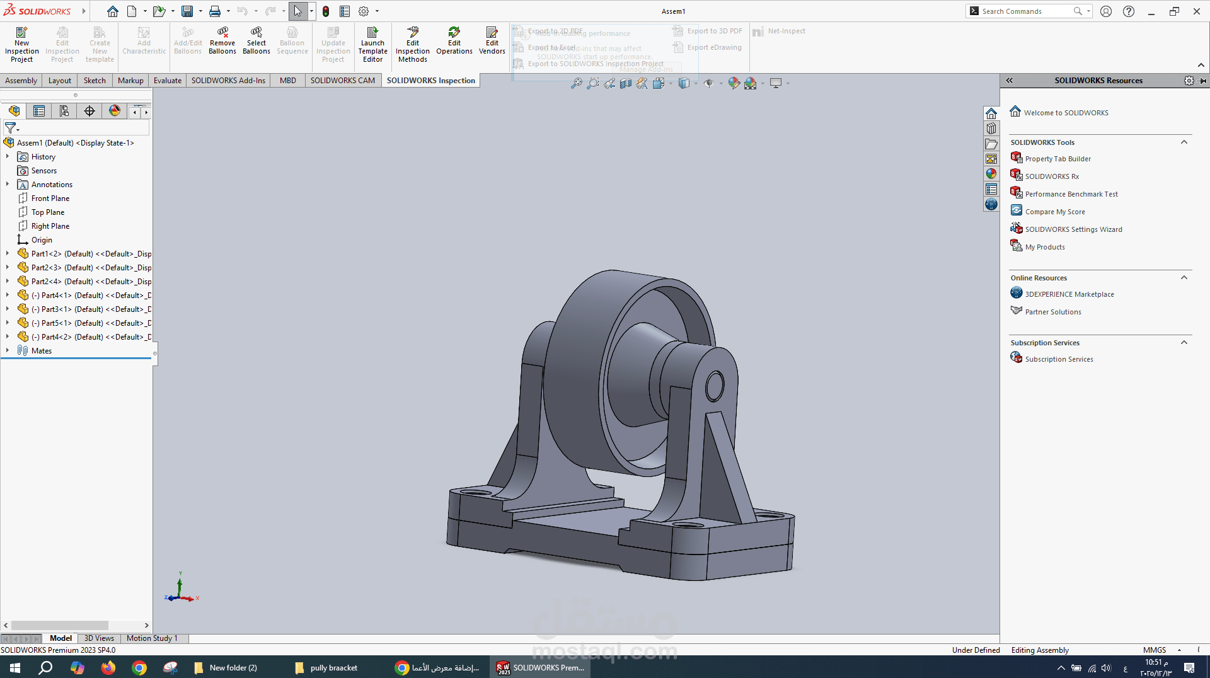Open Edit Vendors
This screenshot has height=678, width=1210.
click(x=492, y=40)
